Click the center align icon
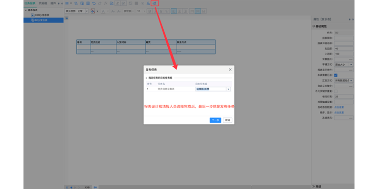This screenshot has height=189, width=378. [179, 11]
